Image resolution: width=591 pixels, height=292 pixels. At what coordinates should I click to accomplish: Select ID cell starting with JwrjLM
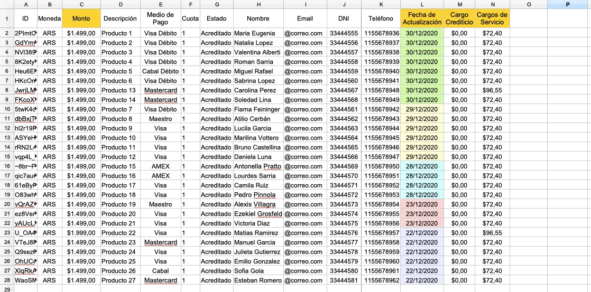[x=25, y=90]
